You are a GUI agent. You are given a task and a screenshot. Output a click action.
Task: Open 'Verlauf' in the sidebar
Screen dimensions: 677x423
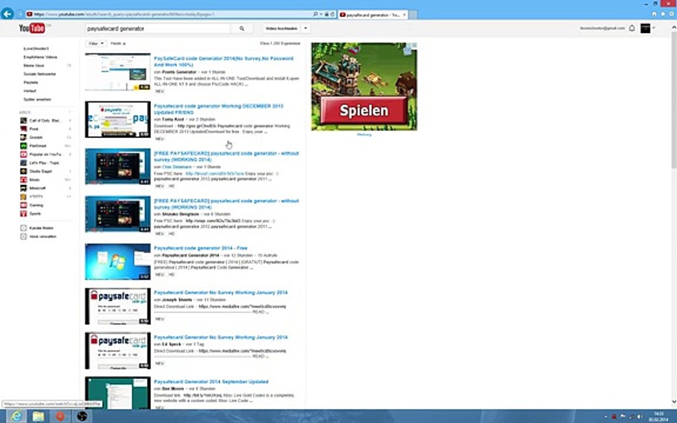[30, 91]
